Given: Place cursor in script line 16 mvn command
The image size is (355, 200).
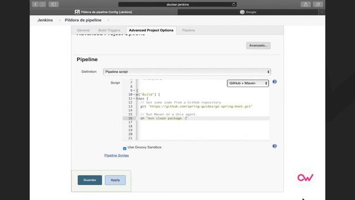Looking at the screenshot, I should click(164, 118).
